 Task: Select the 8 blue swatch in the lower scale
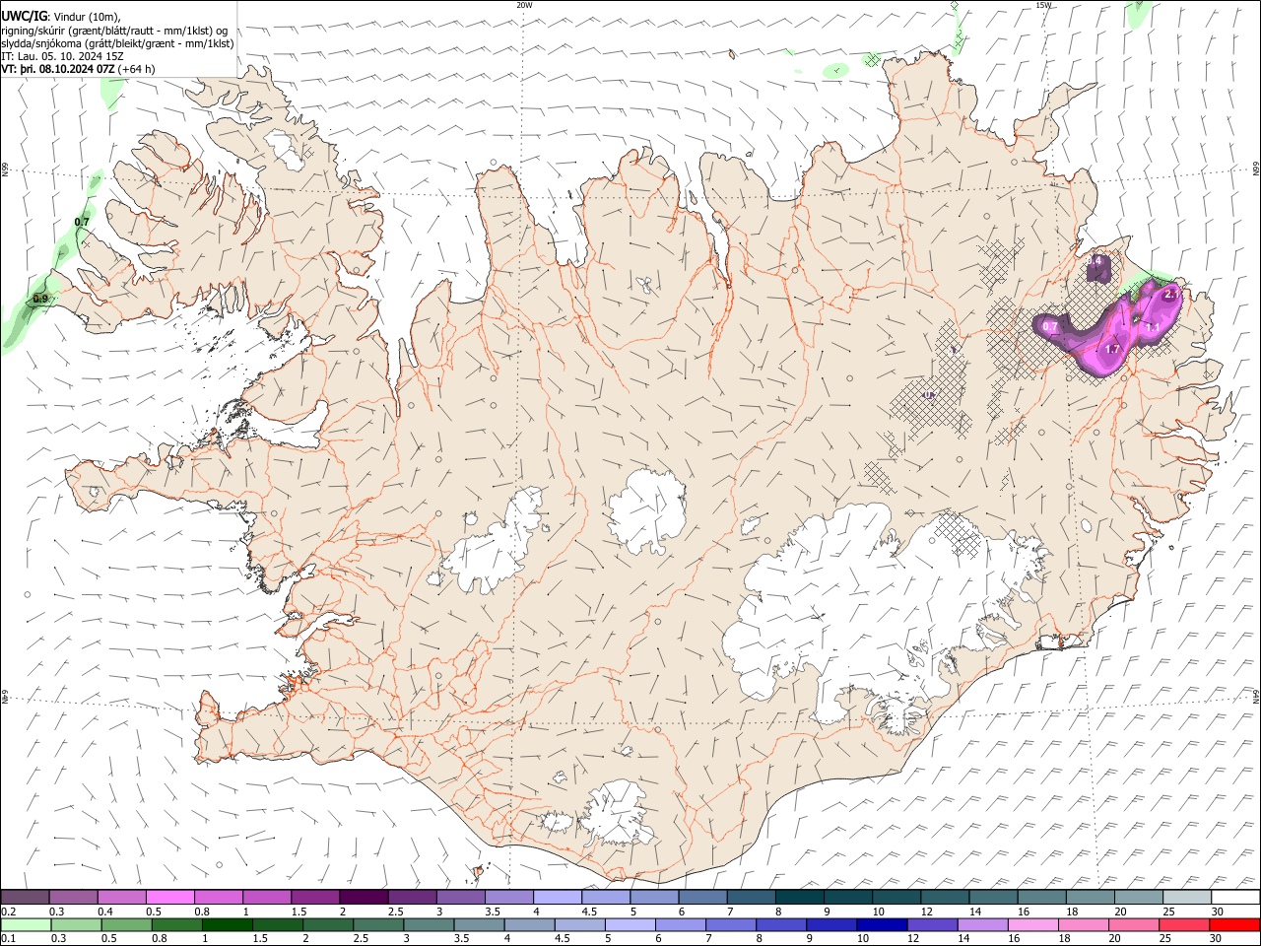coord(781,924)
